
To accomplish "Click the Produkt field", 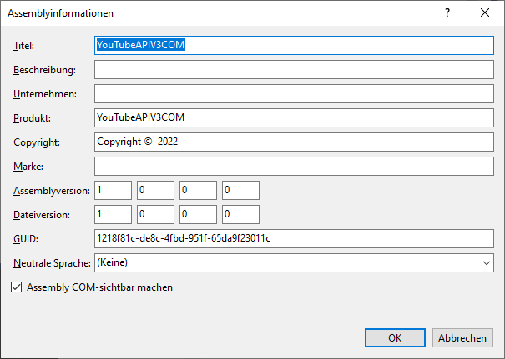I will [294, 117].
